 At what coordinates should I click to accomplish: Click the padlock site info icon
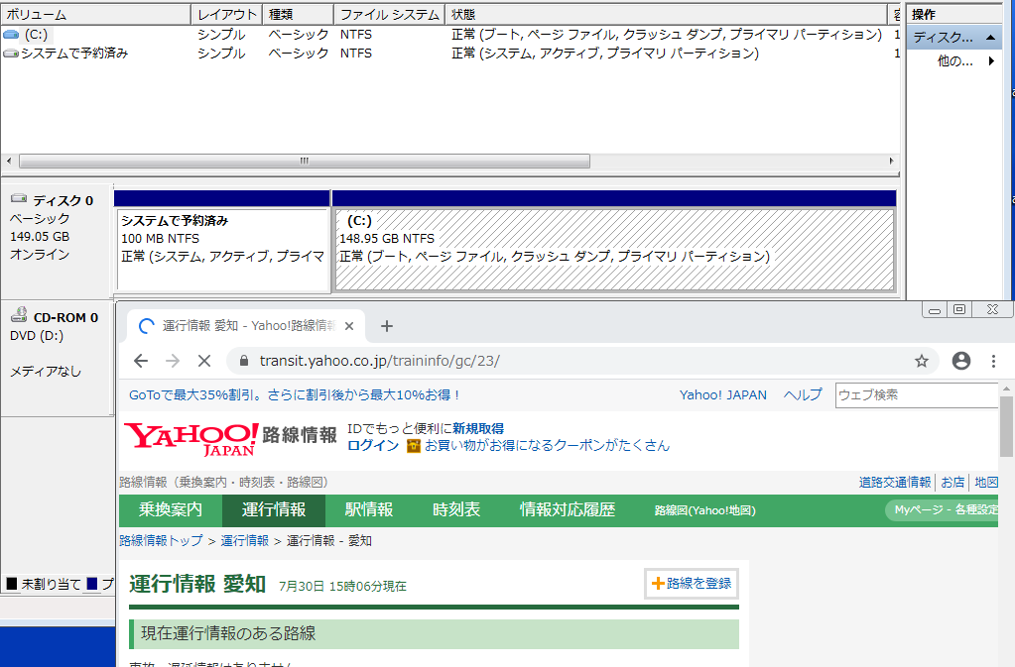(x=244, y=361)
